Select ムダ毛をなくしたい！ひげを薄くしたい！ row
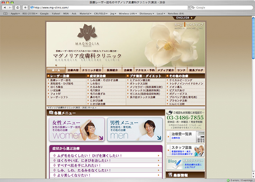This screenshot has width=255, height=182. (x=106, y=156)
